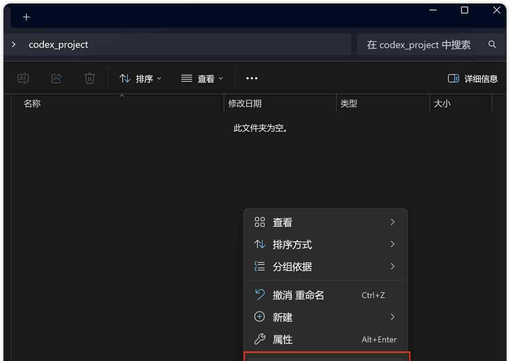Screen dimensions: 510x361
Task: Expand the breadcrumb chevron before codex_project
Action: click(14, 45)
